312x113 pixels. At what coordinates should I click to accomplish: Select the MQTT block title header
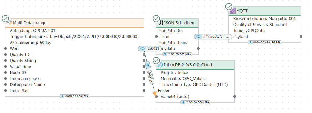(x=264, y=11)
